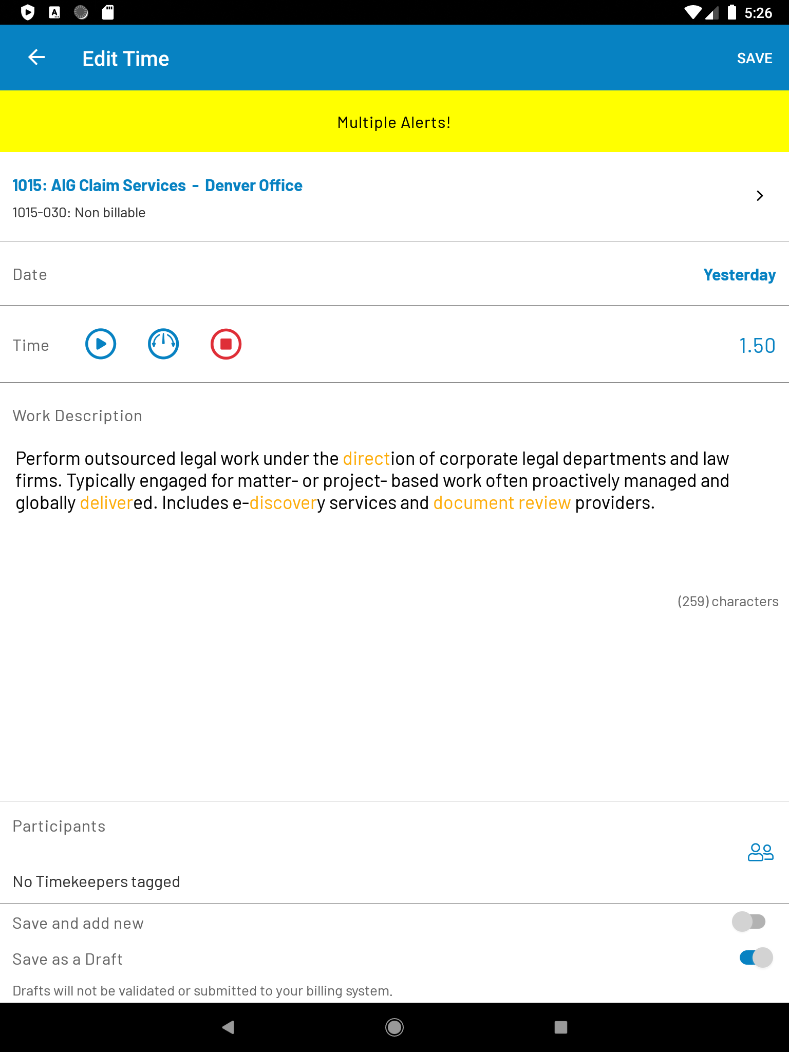Tap the keyboard 'A' status icon
The width and height of the screenshot is (789, 1052).
[54, 12]
